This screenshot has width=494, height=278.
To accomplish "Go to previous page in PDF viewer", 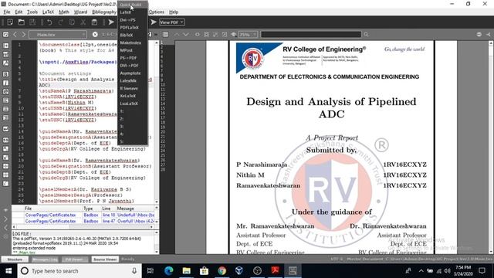I will click(177, 34).
